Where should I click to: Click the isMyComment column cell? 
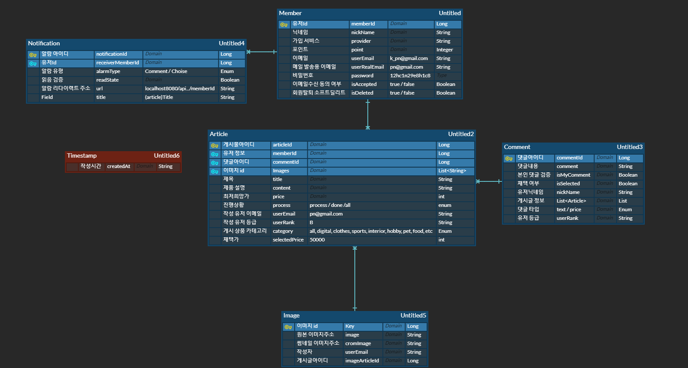pyautogui.click(x=575, y=175)
